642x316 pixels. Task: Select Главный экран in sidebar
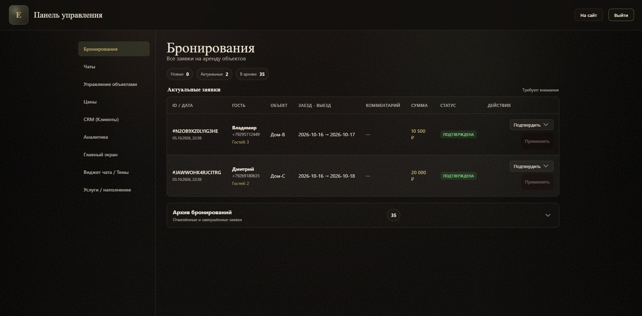(114, 155)
